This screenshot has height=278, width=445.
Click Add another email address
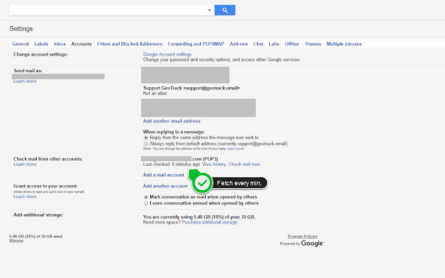tap(172, 121)
